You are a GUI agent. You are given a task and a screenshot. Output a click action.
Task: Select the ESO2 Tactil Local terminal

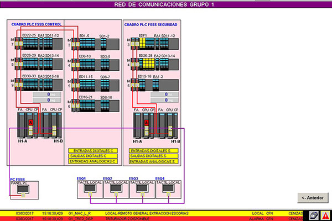(115, 189)
